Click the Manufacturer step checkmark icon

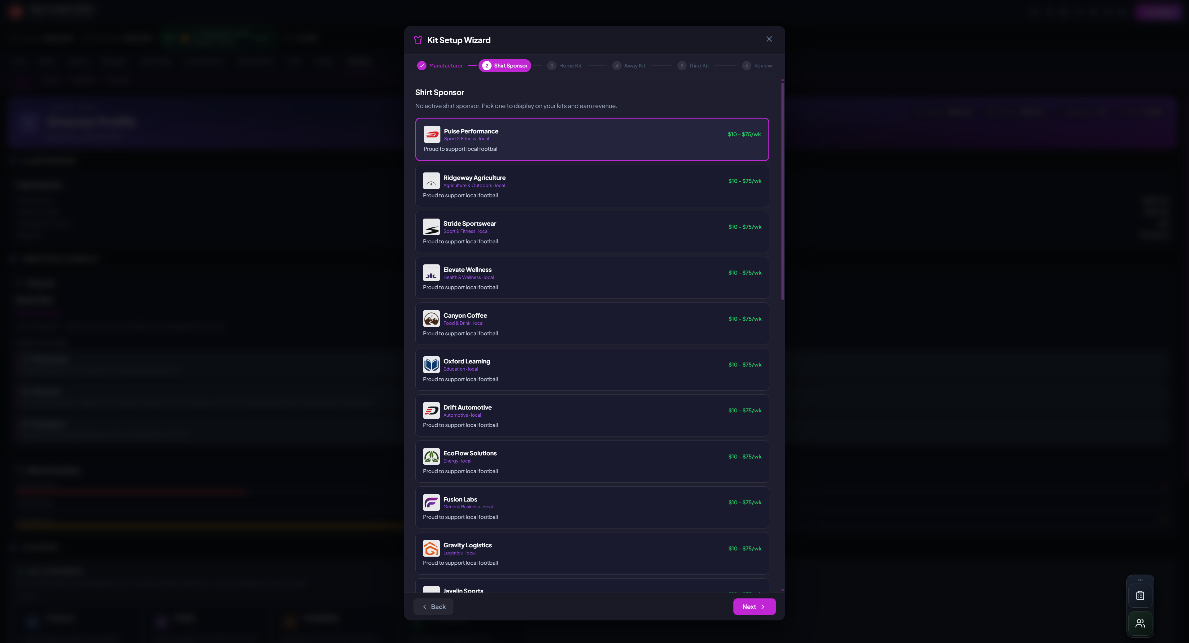tap(422, 66)
